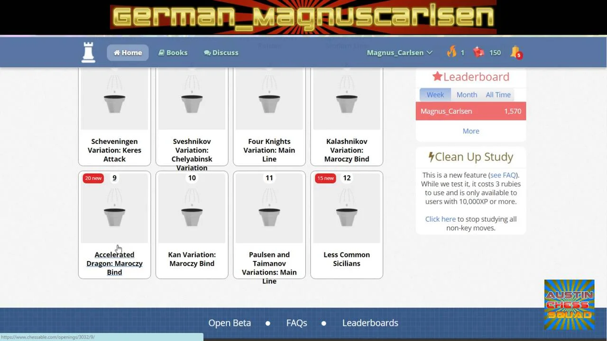The image size is (607, 341).
Task: Open the Open Beta footer link
Action: (230, 323)
